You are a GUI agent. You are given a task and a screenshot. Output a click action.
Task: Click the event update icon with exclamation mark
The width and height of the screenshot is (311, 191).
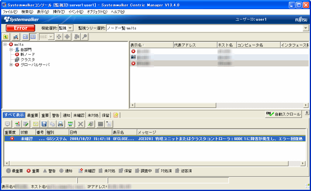click(x=17, y=124)
